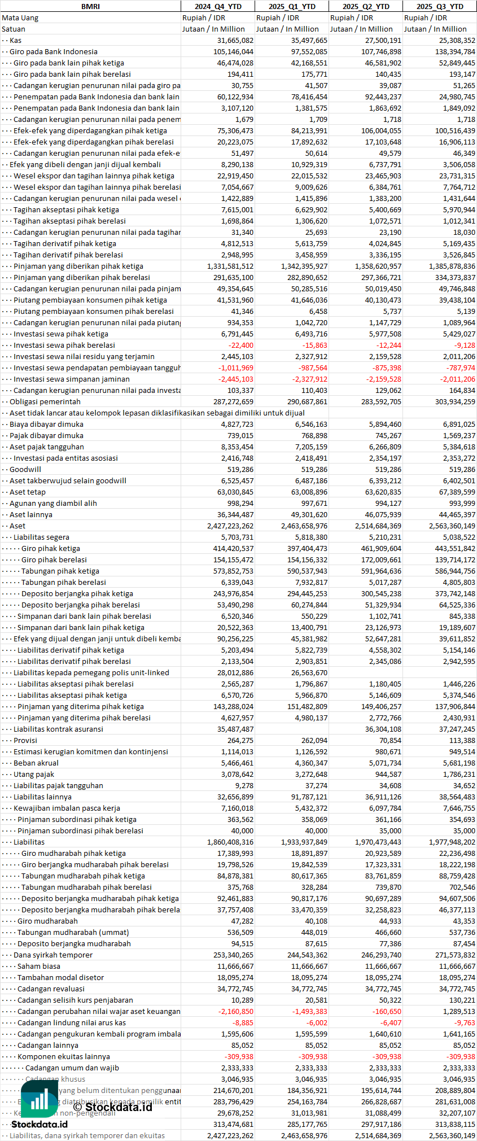
Task: Select "Rupiah / IDR" under 2025_Q2_YTD
Action: click(352, 18)
